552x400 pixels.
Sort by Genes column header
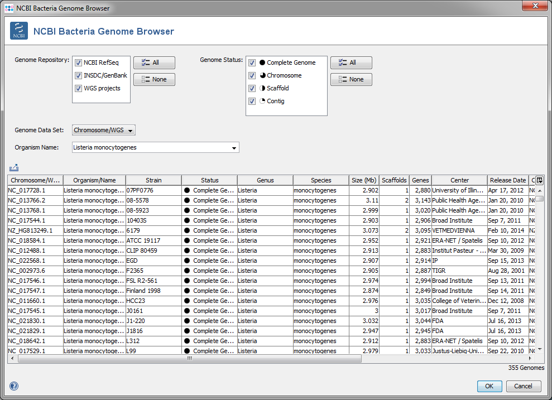coord(420,180)
